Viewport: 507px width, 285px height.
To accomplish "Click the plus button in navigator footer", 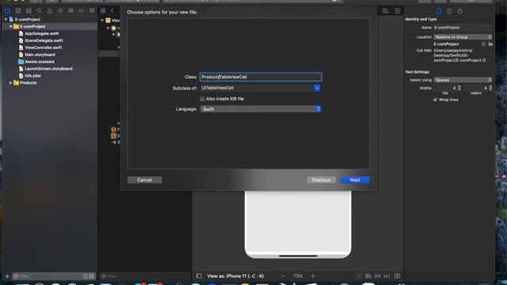I will point(7,276).
